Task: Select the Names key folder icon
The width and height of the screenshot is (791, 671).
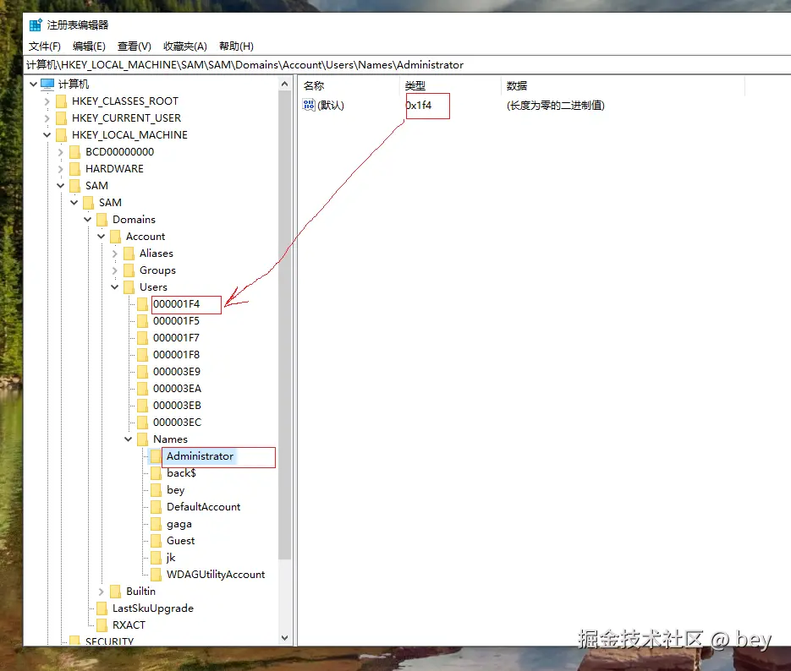Action: [144, 439]
